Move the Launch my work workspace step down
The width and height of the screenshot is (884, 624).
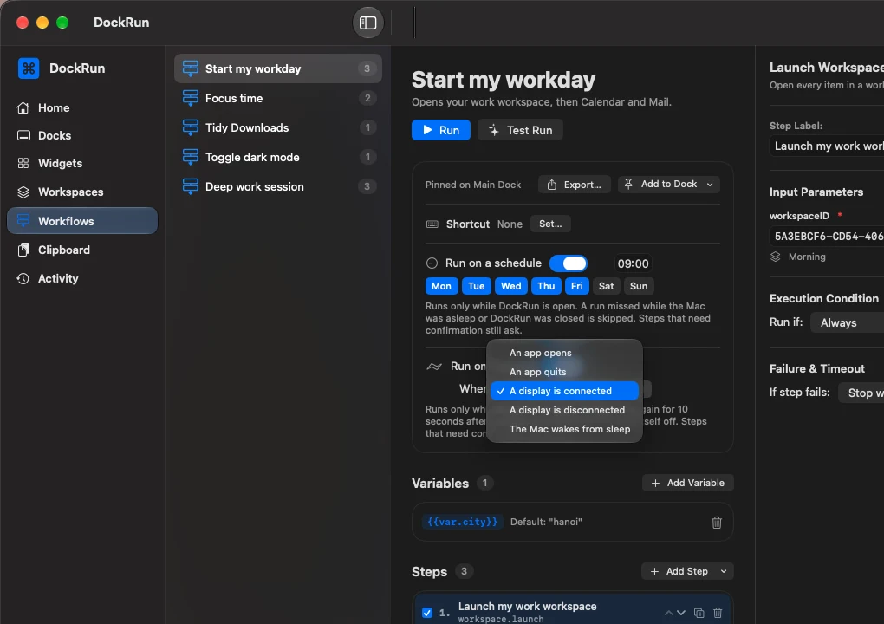[x=681, y=613]
